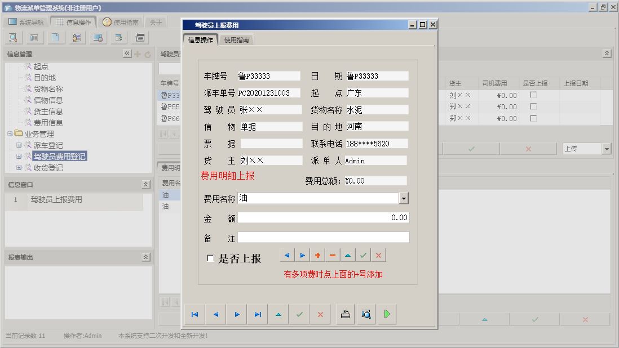Image resolution: width=619 pixels, height=348 pixels.
Task: Click the red - icon to remove a fee
Action: (x=333, y=255)
